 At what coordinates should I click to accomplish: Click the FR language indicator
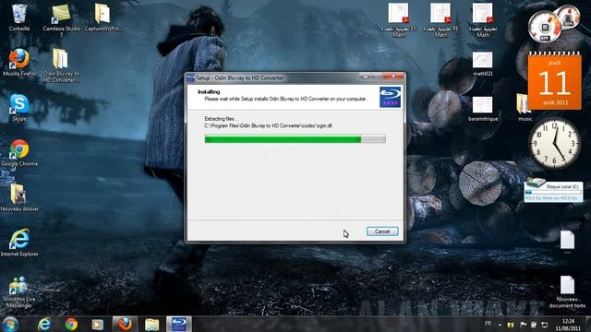click(x=488, y=324)
